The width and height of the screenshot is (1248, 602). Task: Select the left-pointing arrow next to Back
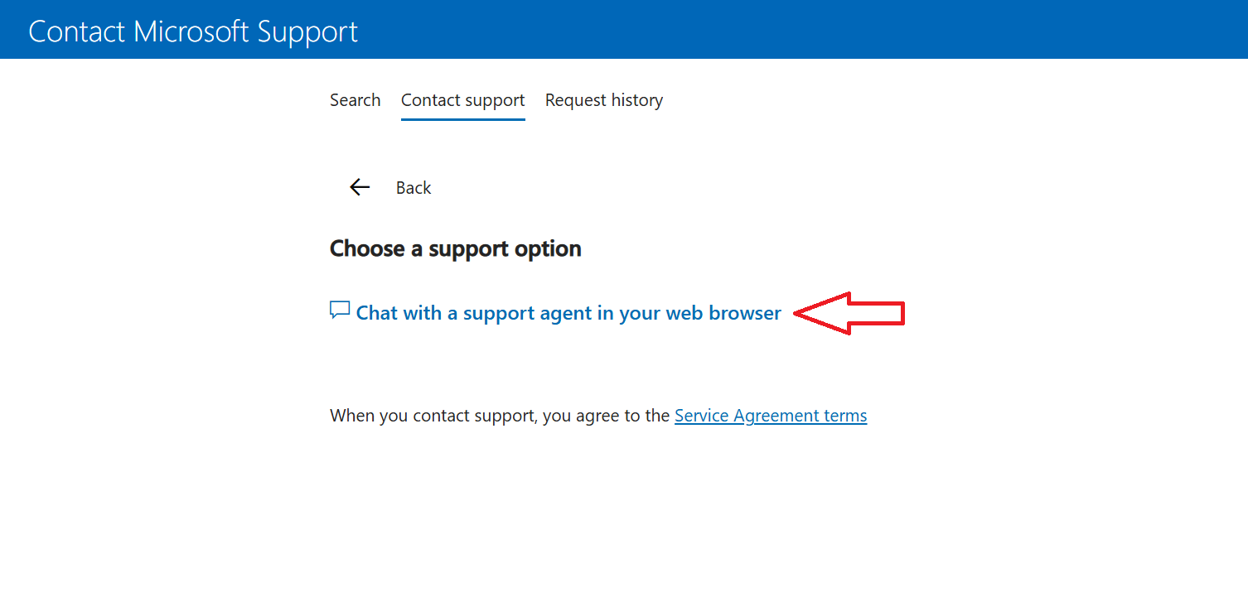pyautogui.click(x=359, y=187)
